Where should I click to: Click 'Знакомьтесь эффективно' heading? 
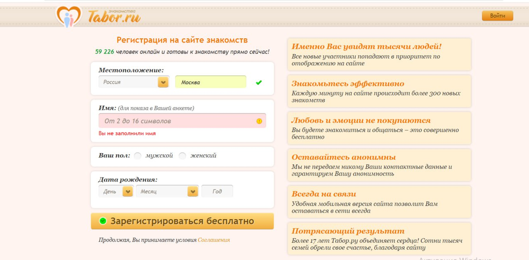(348, 84)
